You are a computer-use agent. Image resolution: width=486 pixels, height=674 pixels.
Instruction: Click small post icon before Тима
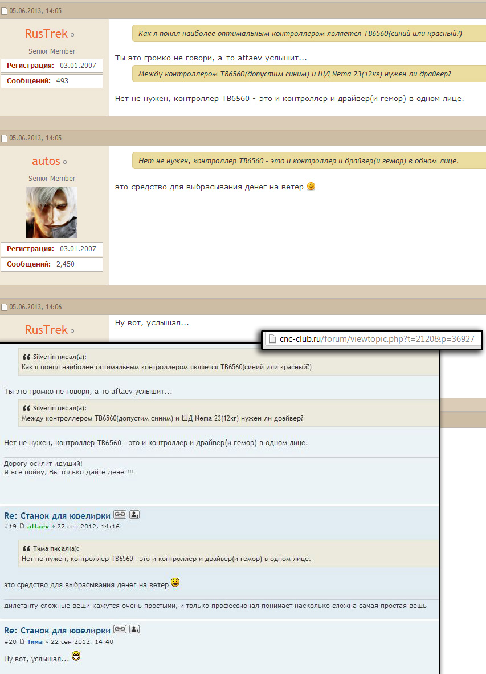(22, 641)
